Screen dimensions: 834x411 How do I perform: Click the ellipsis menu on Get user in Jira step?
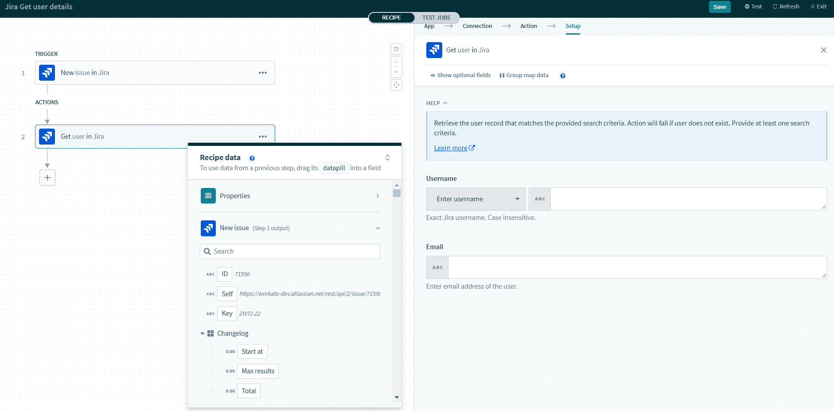click(x=263, y=136)
